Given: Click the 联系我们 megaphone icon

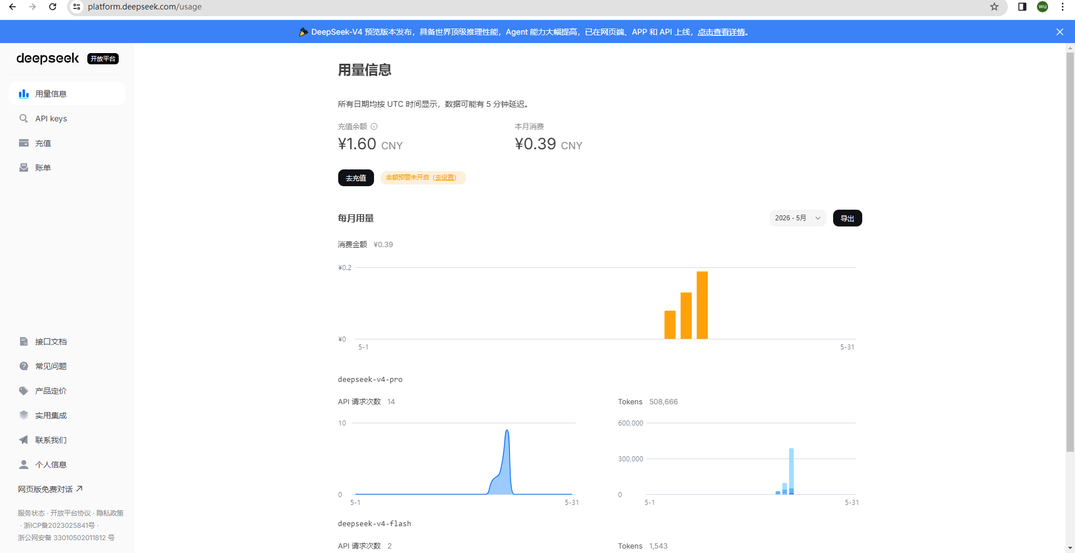Looking at the screenshot, I should pyautogui.click(x=24, y=439).
